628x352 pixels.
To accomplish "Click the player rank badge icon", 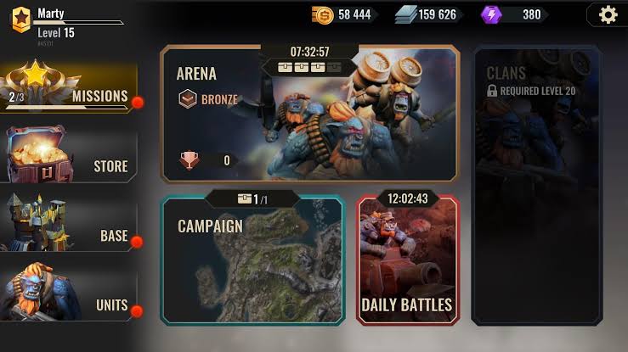I will click(21, 20).
